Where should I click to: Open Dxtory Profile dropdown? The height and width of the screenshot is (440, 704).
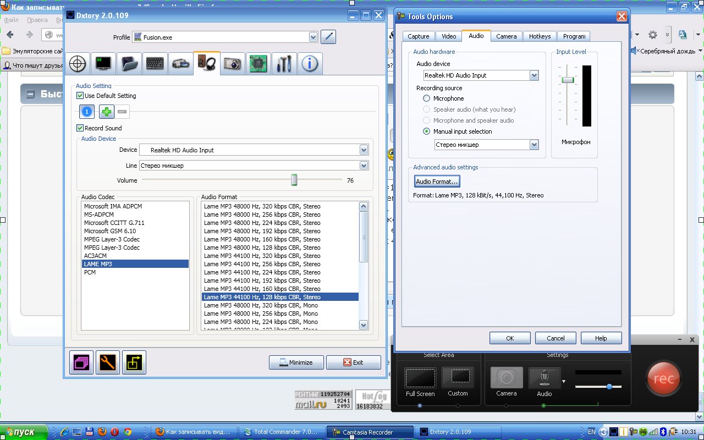[x=313, y=37]
